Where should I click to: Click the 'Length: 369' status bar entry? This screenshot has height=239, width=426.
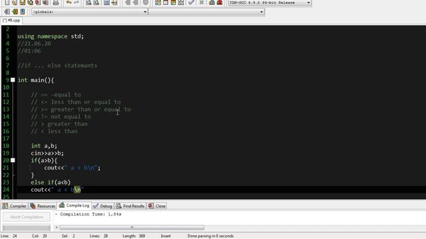[134, 236]
